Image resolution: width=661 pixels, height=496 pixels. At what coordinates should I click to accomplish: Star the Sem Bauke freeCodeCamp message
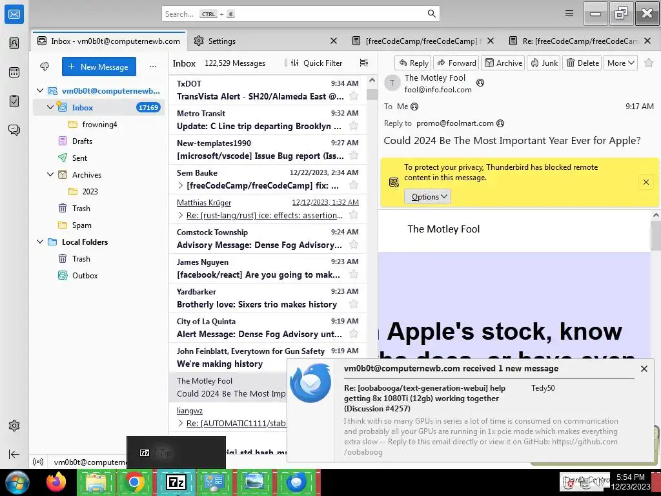point(354,185)
